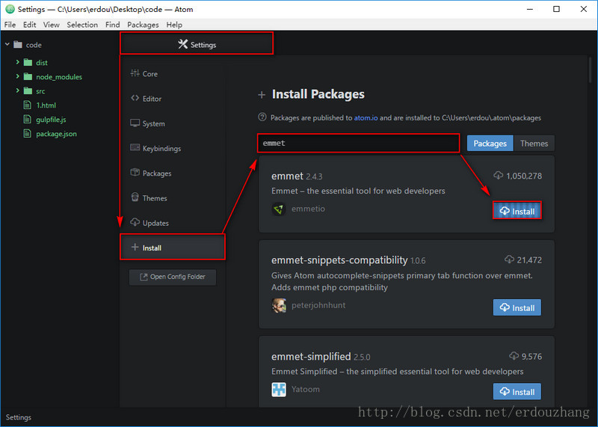
Task: Click the src folder icon
Action: 28,90
